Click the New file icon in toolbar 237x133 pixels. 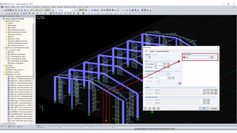2,10
